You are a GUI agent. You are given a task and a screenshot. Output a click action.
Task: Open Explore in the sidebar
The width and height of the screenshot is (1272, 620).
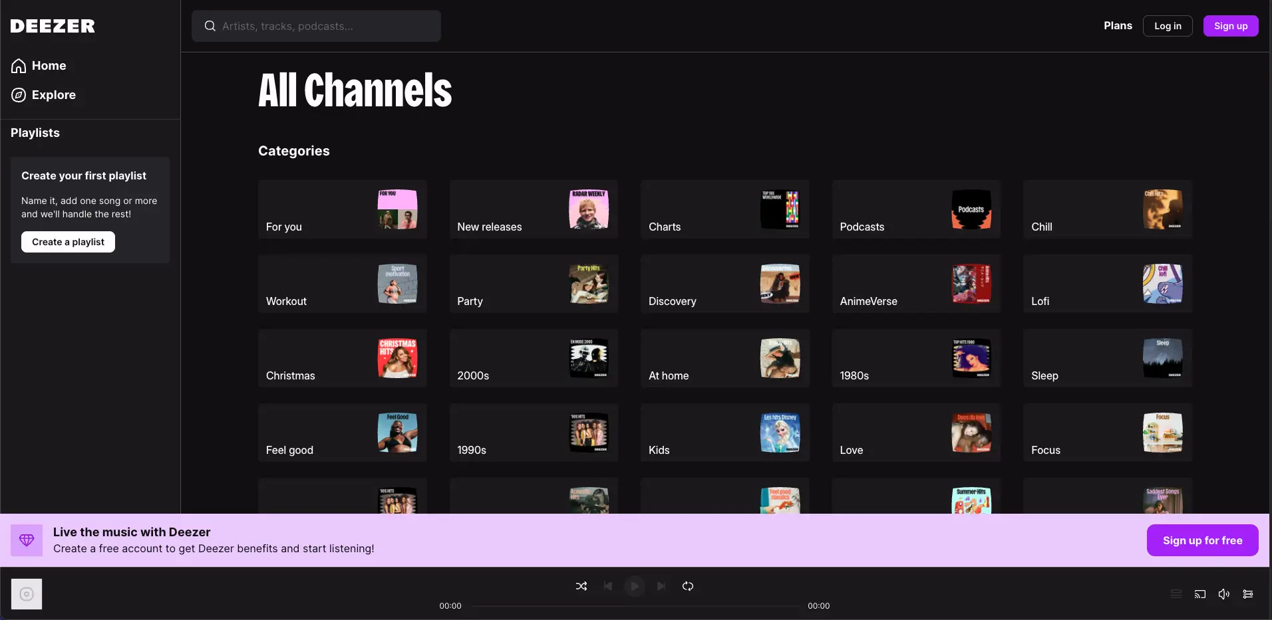[x=53, y=95]
